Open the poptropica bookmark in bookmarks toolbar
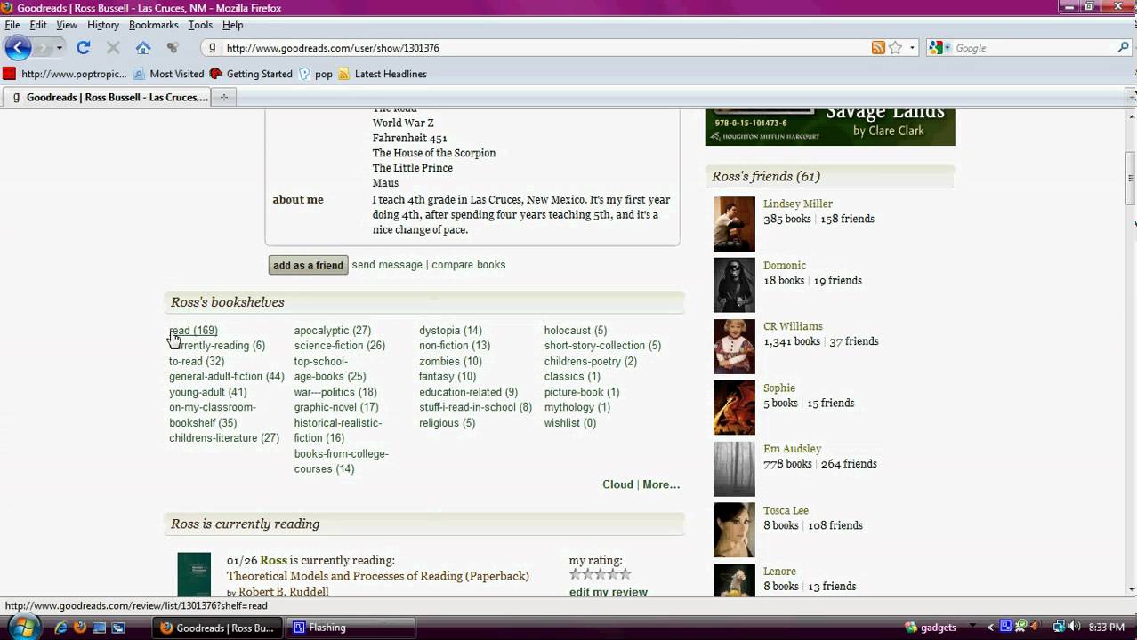1137x640 pixels. tap(65, 74)
